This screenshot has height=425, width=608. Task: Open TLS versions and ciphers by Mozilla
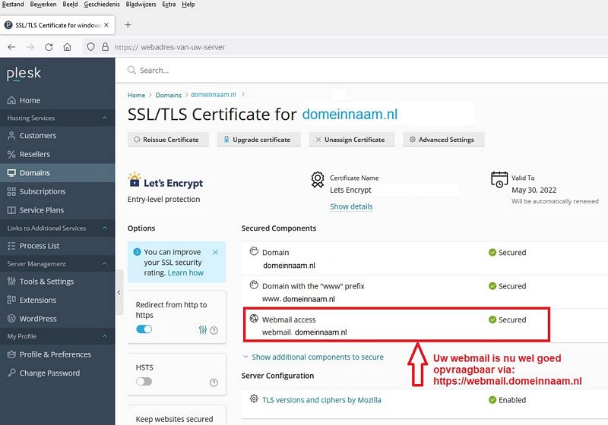321,400
